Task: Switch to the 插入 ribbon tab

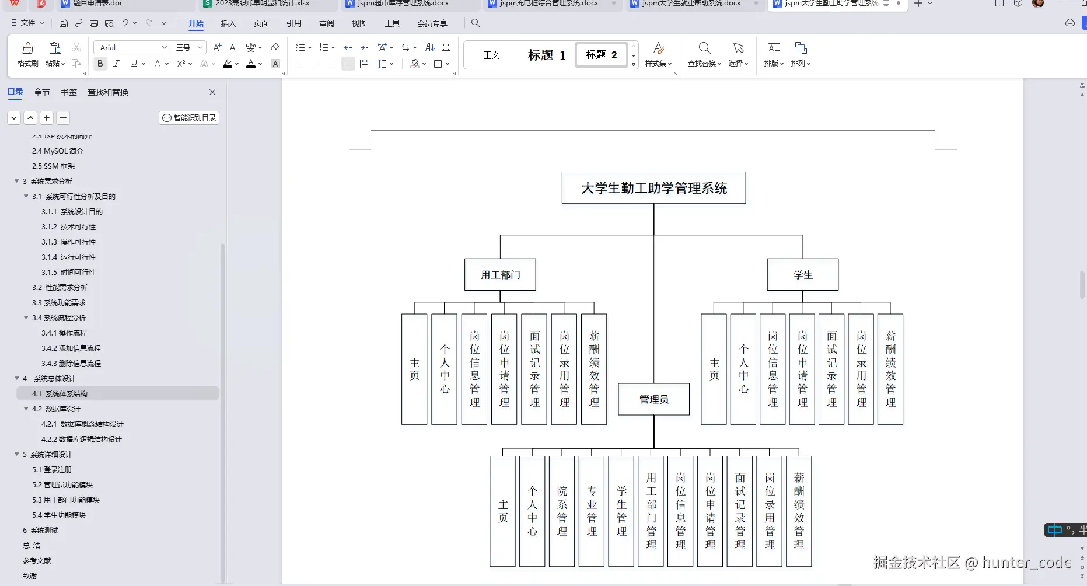Action: click(229, 23)
